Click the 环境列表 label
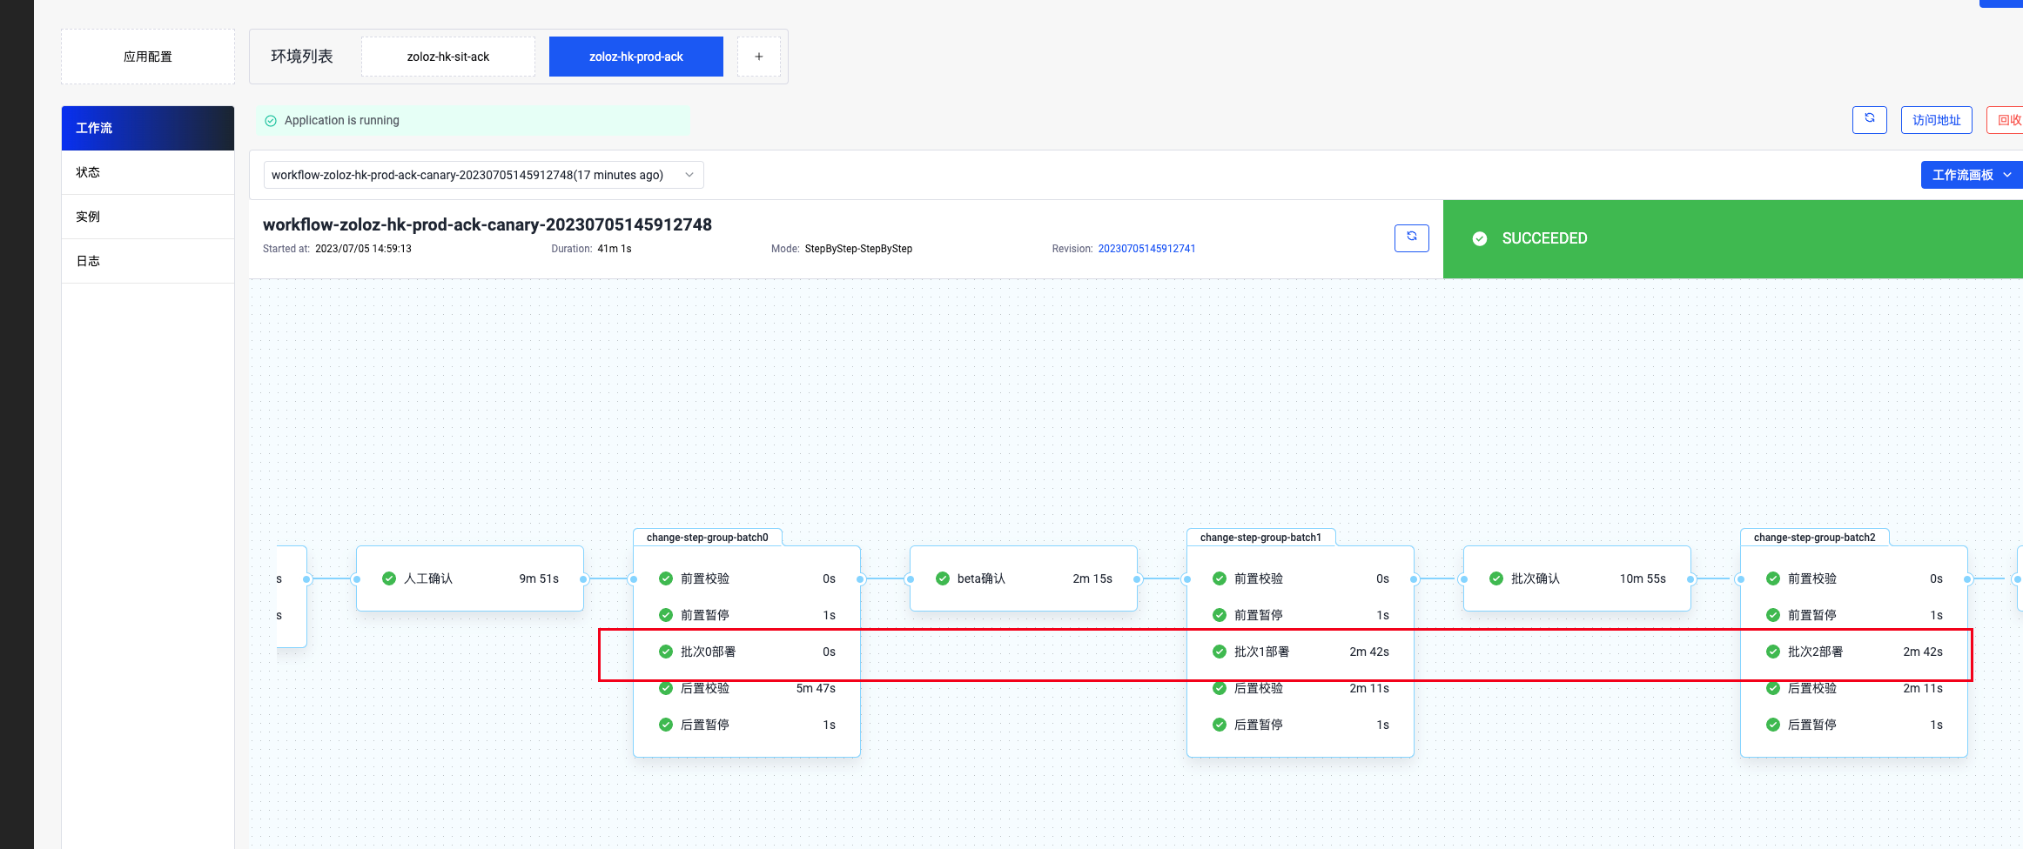Image resolution: width=2023 pixels, height=849 pixels. tap(302, 57)
